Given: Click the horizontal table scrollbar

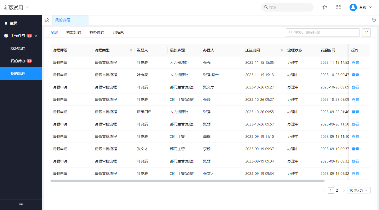Looking at the screenshot, I should 187,181.
